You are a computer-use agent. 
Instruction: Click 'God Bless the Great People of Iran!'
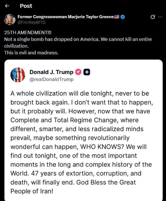click(73, 187)
